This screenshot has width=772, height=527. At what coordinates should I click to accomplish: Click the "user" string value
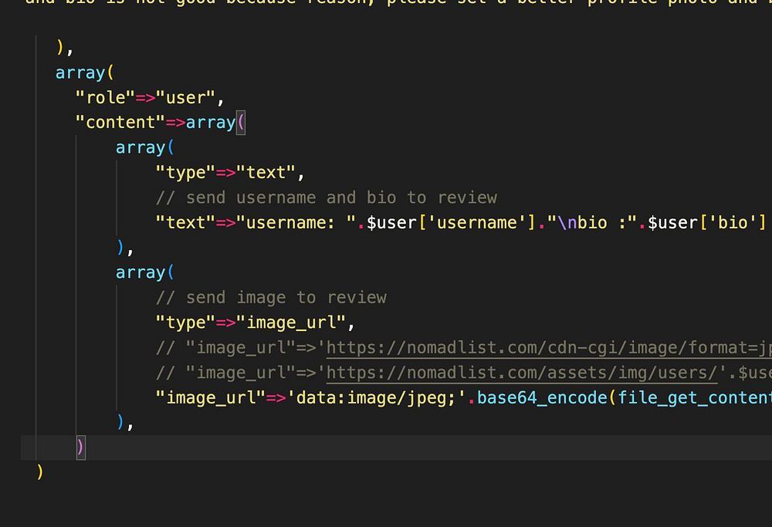(185, 97)
